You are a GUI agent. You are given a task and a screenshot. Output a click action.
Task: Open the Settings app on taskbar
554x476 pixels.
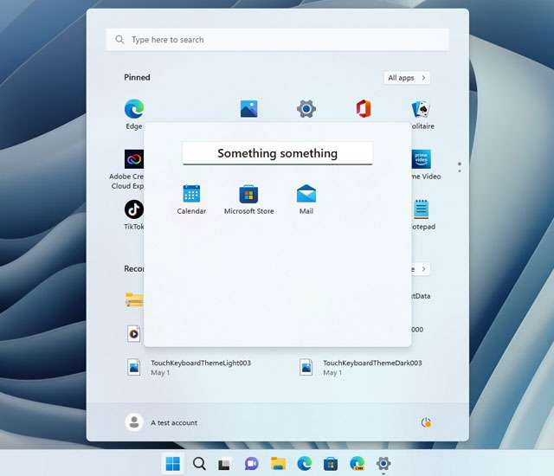pos(383,464)
